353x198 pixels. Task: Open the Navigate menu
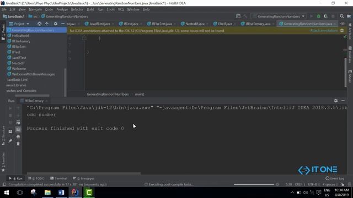tap(35, 9)
